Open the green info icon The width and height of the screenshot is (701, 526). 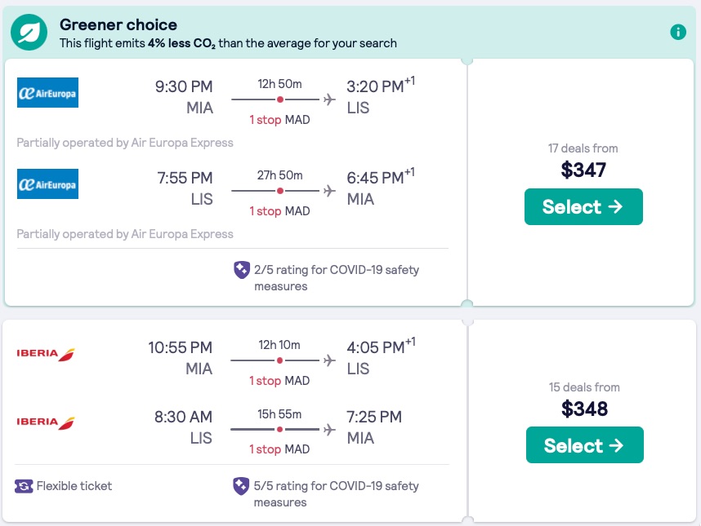coord(677,33)
